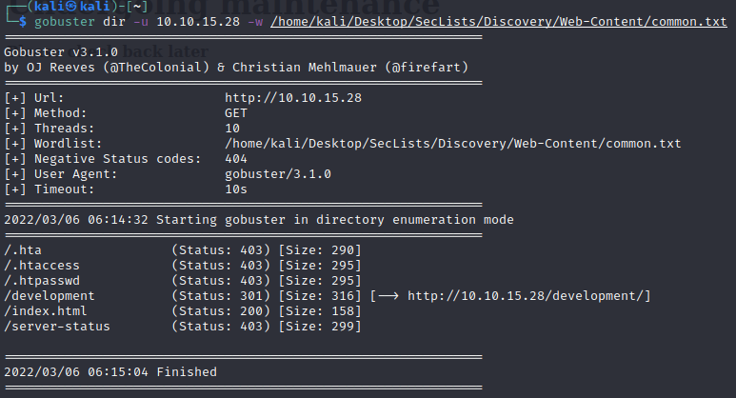Click the Gobuster v3.1.0 version header
This screenshot has width=736, height=398.
[x=61, y=51]
